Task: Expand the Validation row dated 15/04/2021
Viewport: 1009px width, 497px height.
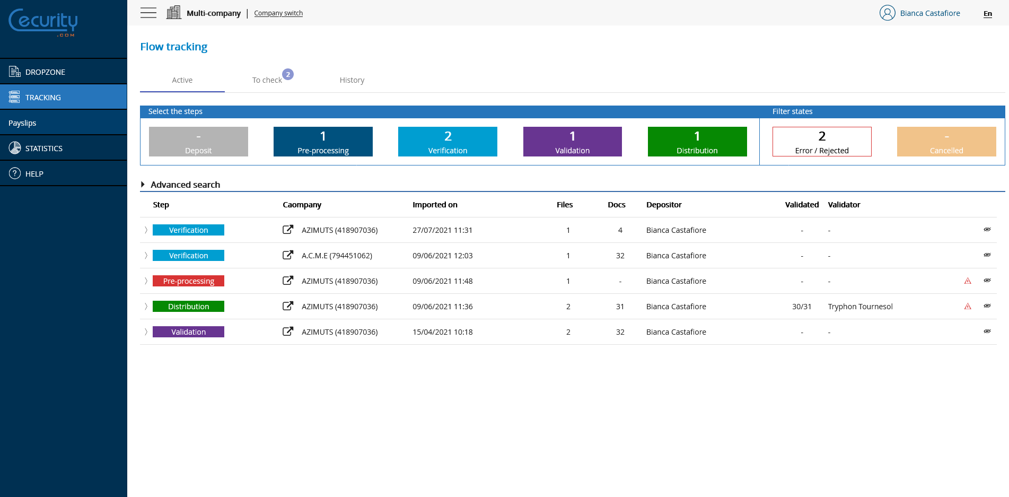Action: pyautogui.click(x=146, y=332)
